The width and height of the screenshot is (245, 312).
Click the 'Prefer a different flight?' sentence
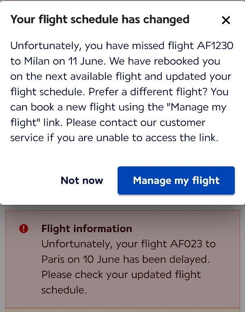click(148, 92)
